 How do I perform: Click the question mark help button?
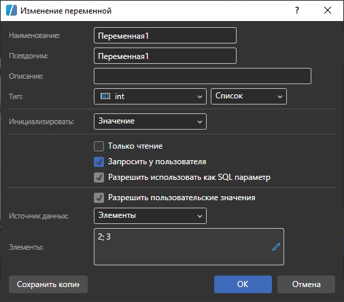(297, 10)
